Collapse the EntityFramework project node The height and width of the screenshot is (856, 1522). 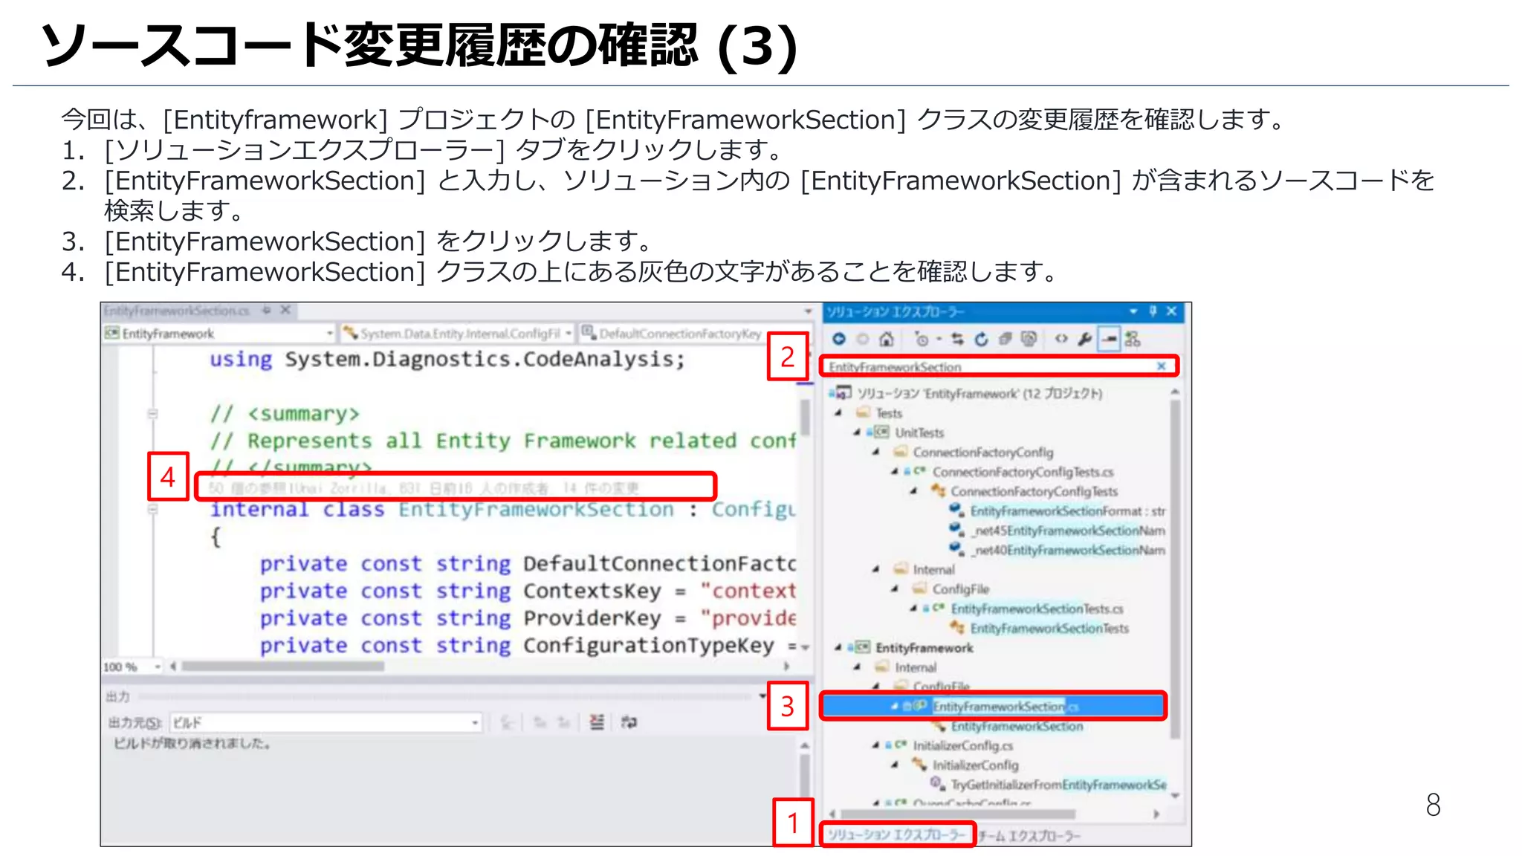pyautogui.click(x=839, y=648)
